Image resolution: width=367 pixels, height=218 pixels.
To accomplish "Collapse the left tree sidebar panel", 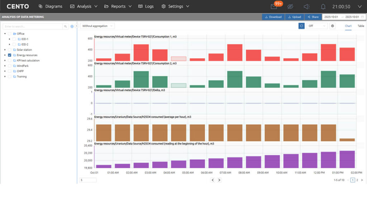I will [x=77, y=26].
